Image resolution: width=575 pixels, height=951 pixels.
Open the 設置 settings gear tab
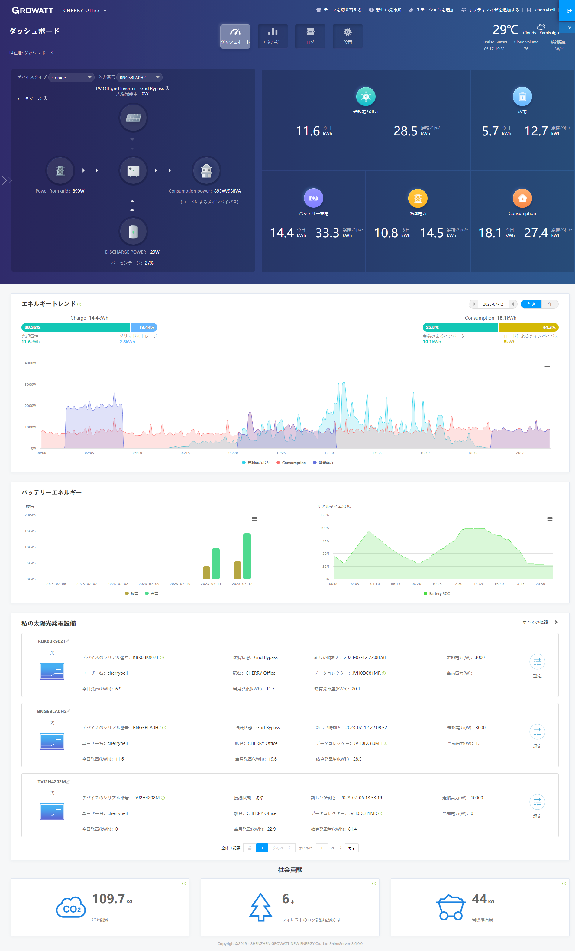[x=347, y=36]
